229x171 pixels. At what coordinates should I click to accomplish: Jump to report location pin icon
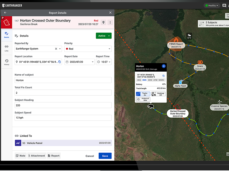tap(103, 23)
